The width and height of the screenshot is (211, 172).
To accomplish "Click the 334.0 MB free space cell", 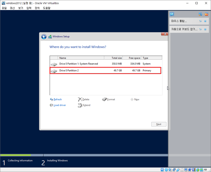I will coord(135,64).
